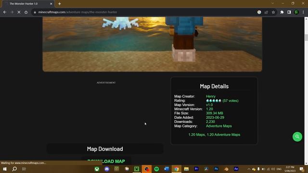
Task: Open Adobe After Effects from taskbar
Action: (x=236, y=169)
